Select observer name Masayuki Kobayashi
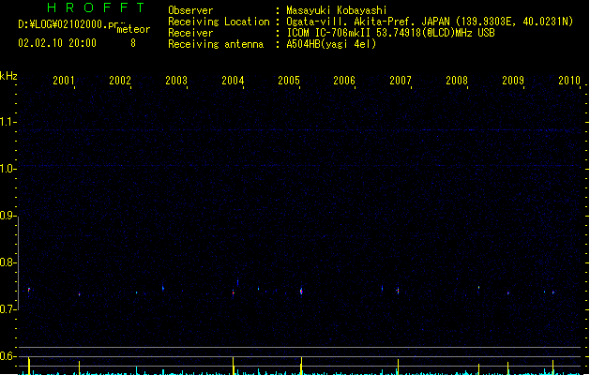590x375 pixels. coord(337,10)
